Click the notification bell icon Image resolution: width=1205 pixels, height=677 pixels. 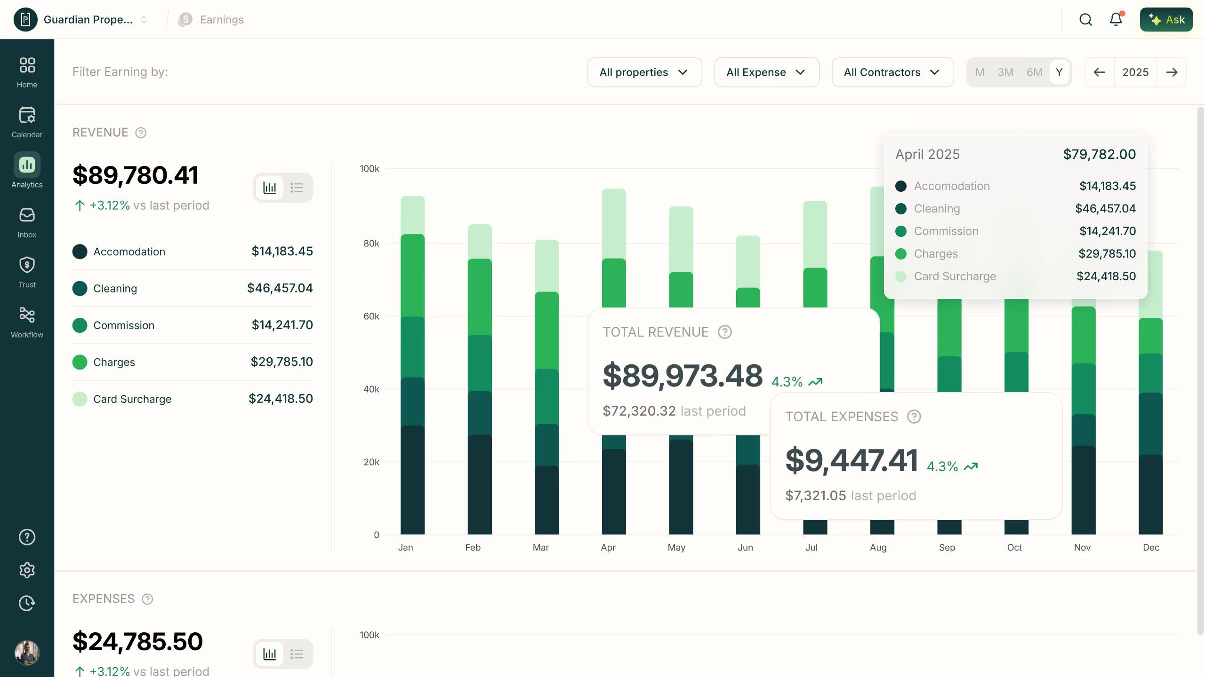point(1116,19)
